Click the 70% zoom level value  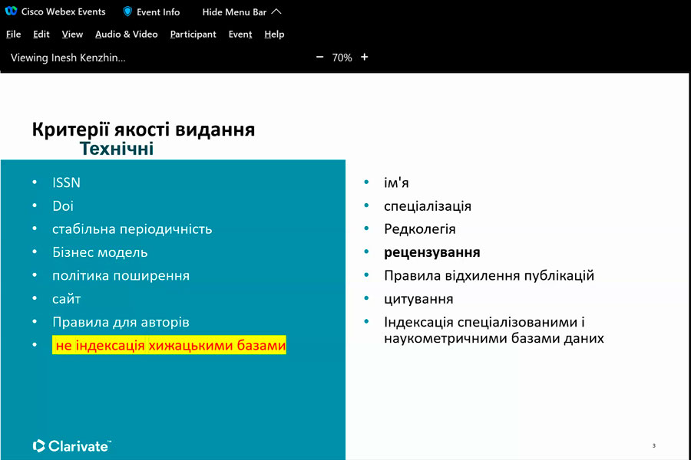coord(342,58)
